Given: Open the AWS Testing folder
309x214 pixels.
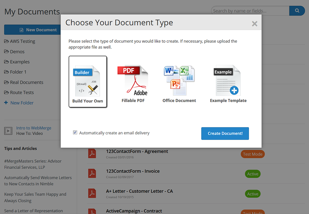Looking at the screenshot, I should tap(22, 41).
